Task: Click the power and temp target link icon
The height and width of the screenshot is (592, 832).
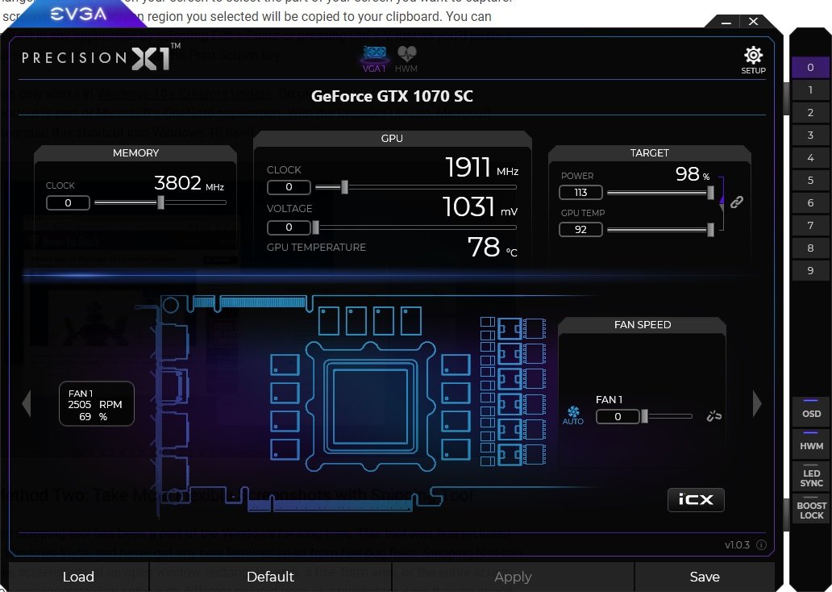Action: pyautogui.click(x=737, y=202)
